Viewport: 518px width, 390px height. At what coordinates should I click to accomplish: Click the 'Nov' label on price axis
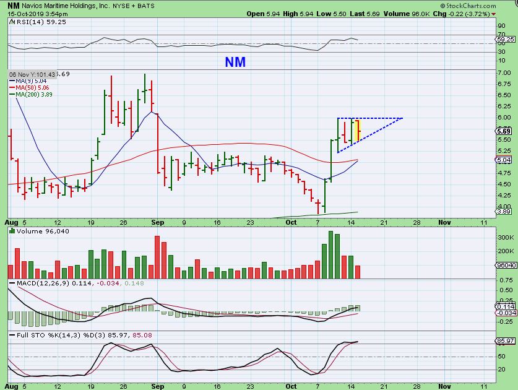point(444,222)
